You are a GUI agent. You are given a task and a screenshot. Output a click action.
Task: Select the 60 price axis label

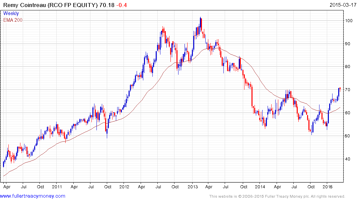pyautogui.click(x=348, y=113)
